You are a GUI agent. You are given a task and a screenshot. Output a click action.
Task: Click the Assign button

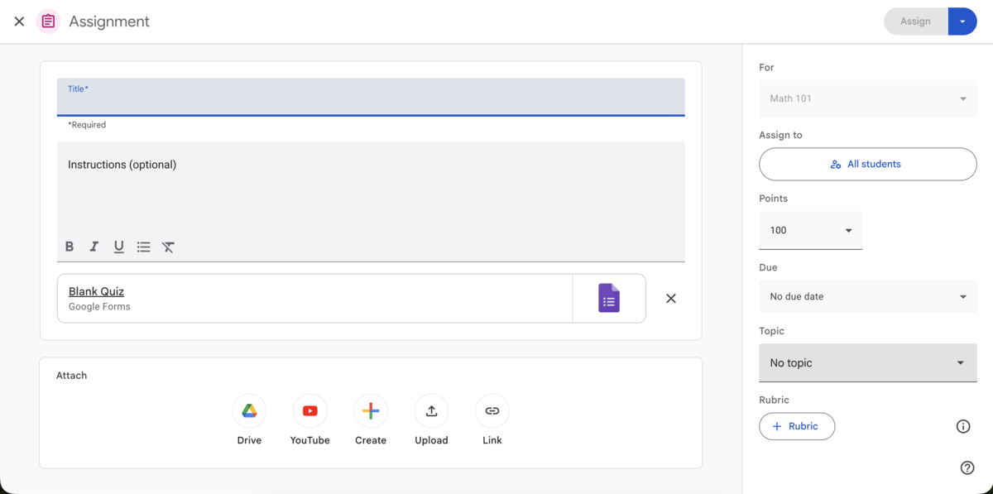point(915,21)
